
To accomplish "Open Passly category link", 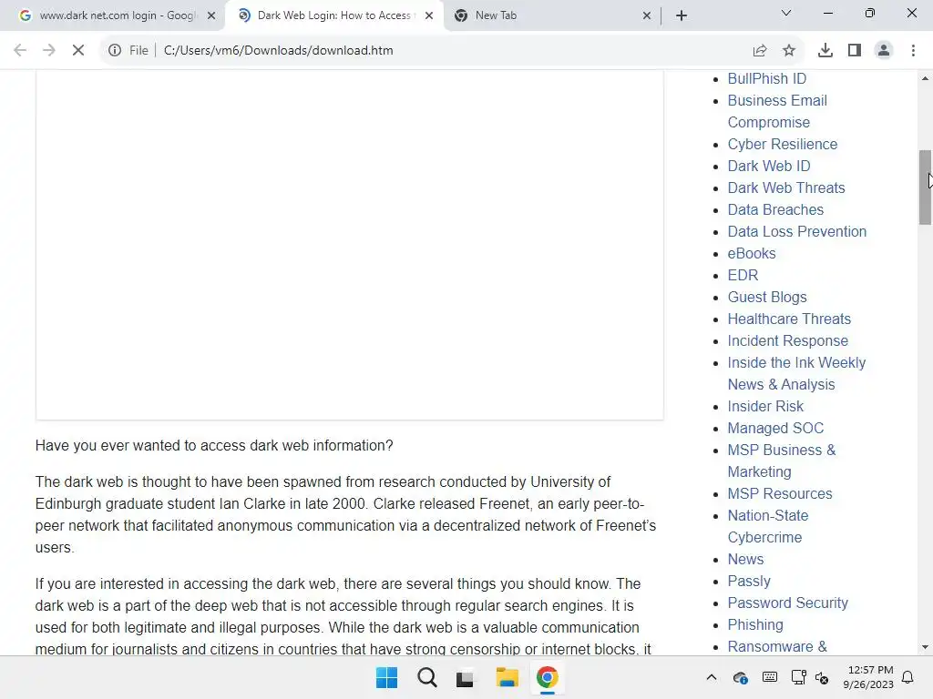I will (x=749, y=581).
